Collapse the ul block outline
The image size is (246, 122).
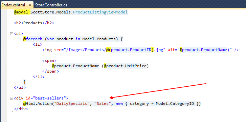(12, 34)
